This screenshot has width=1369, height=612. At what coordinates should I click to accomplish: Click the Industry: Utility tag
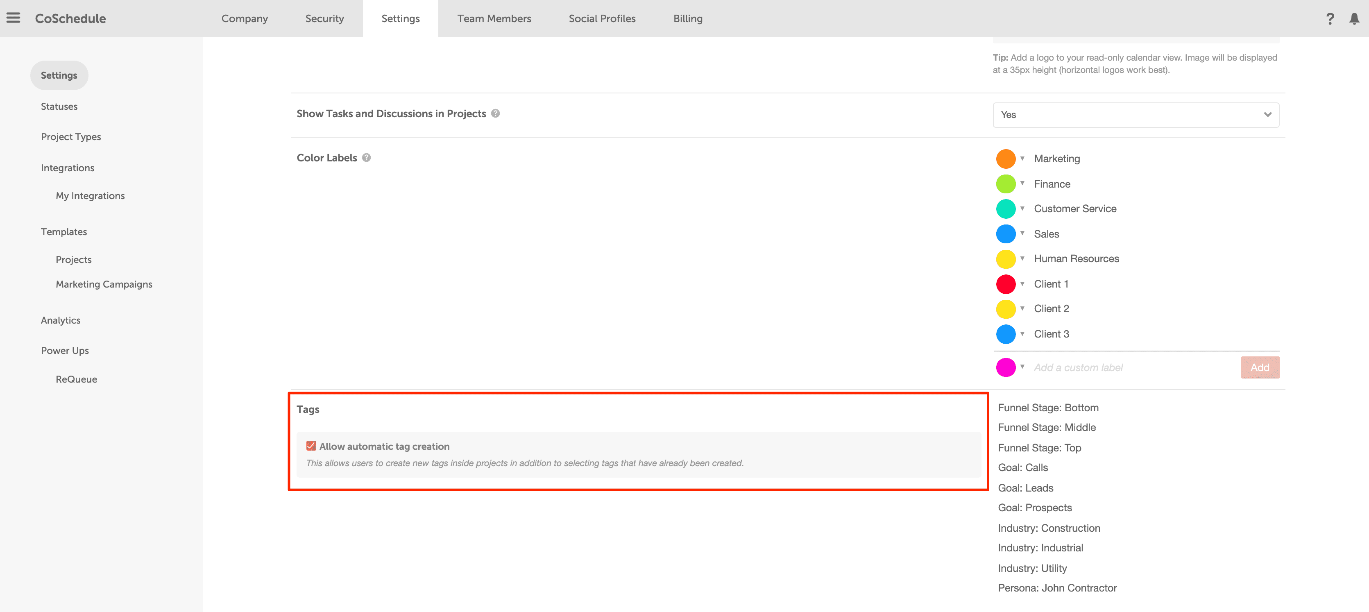(1032, 568)
